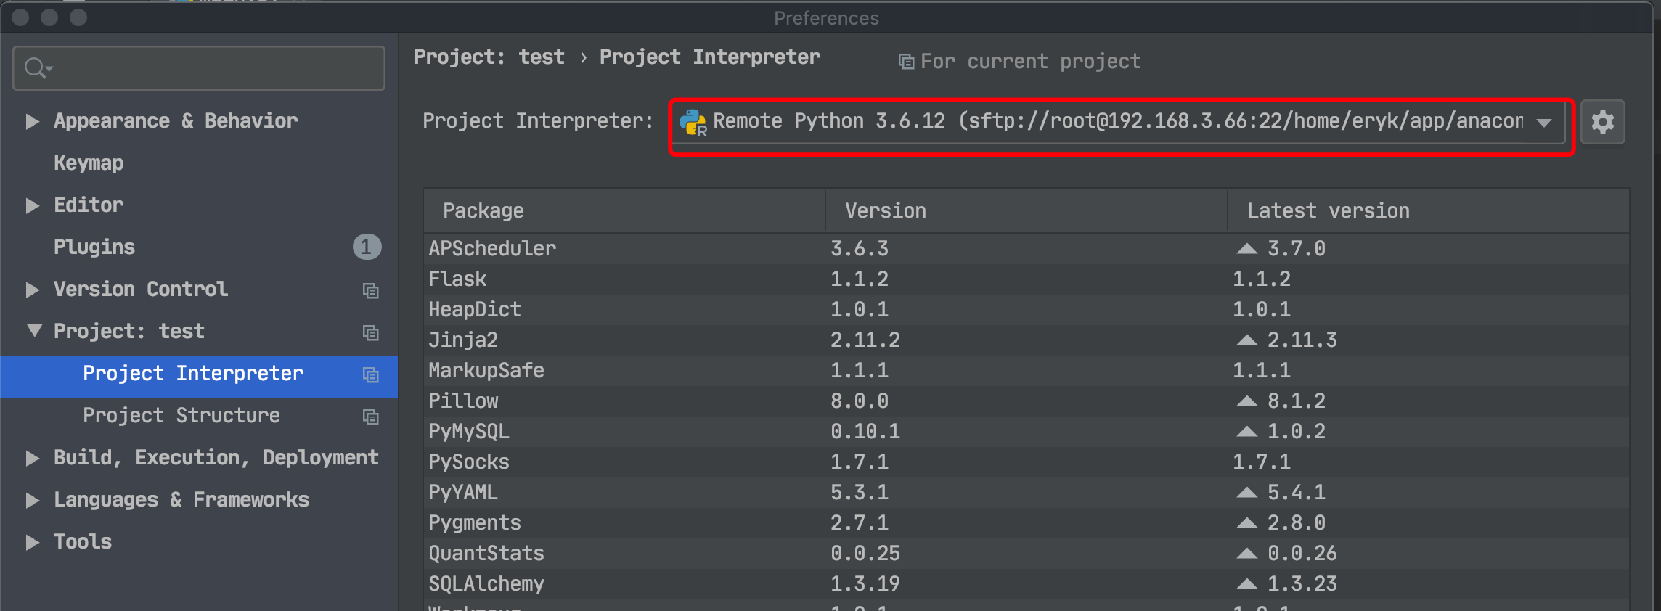Click the Package column header
This screenshot has width=1661, height=611.
pyautogui.click(x=624, y=211)
